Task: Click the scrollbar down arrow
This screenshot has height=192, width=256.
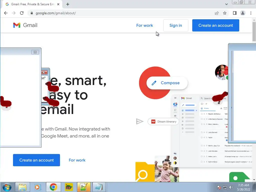Action: pyautogui.click(x=254, y=180)
